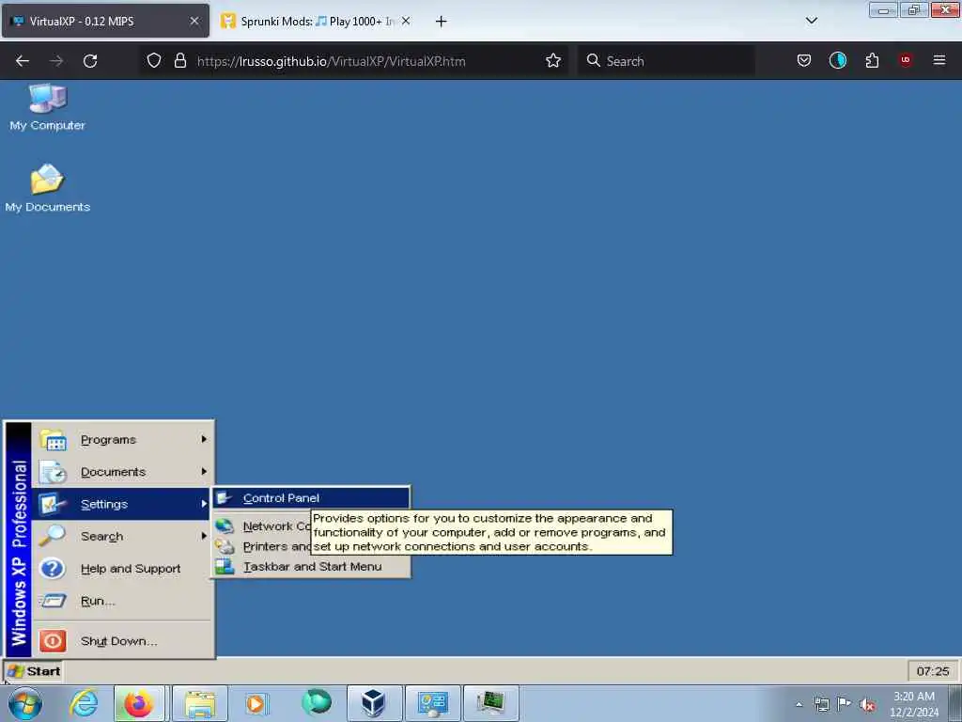The image size is (962, 722).
Task: Choose Run... from Start menu
Action: [123, 601]
